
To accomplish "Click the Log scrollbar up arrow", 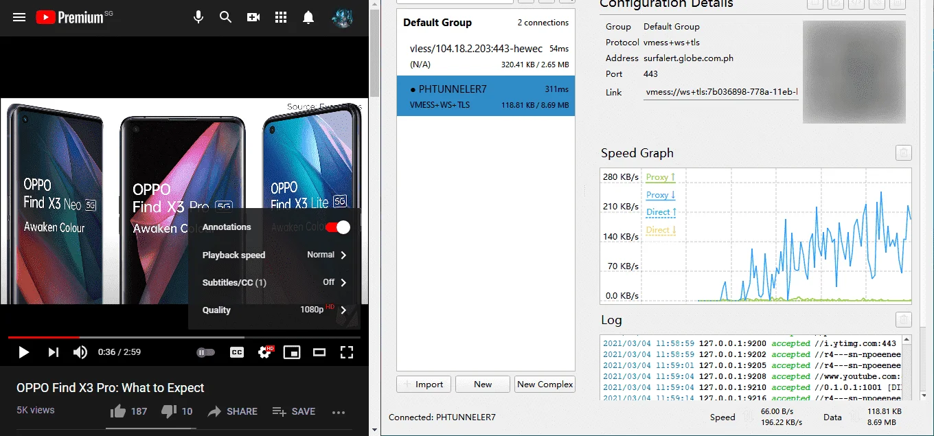I will 907,341.
